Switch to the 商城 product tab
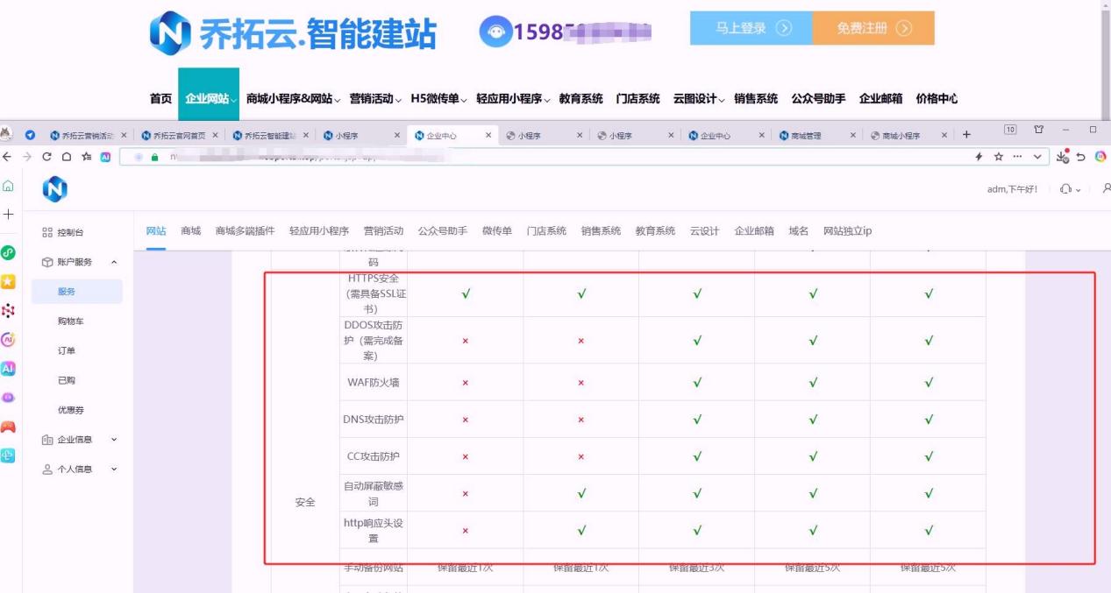Screen dimensions: 1111x593 coord(190,231)
